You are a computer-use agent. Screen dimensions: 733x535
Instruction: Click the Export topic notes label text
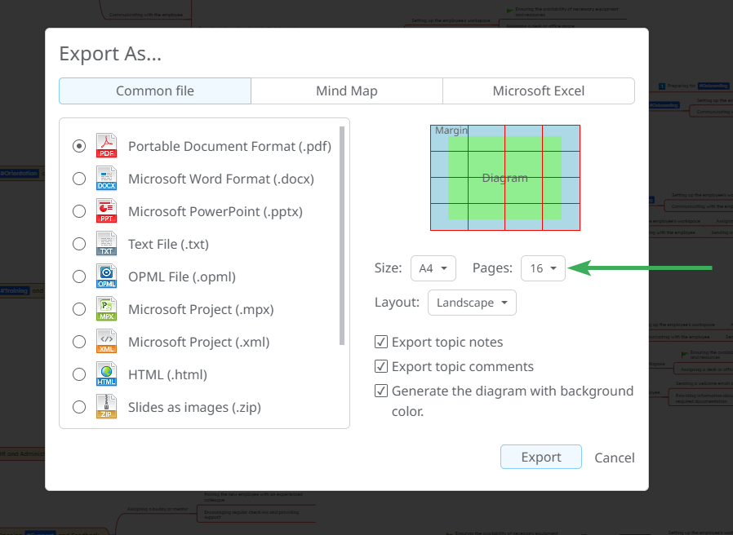[447, 342]
